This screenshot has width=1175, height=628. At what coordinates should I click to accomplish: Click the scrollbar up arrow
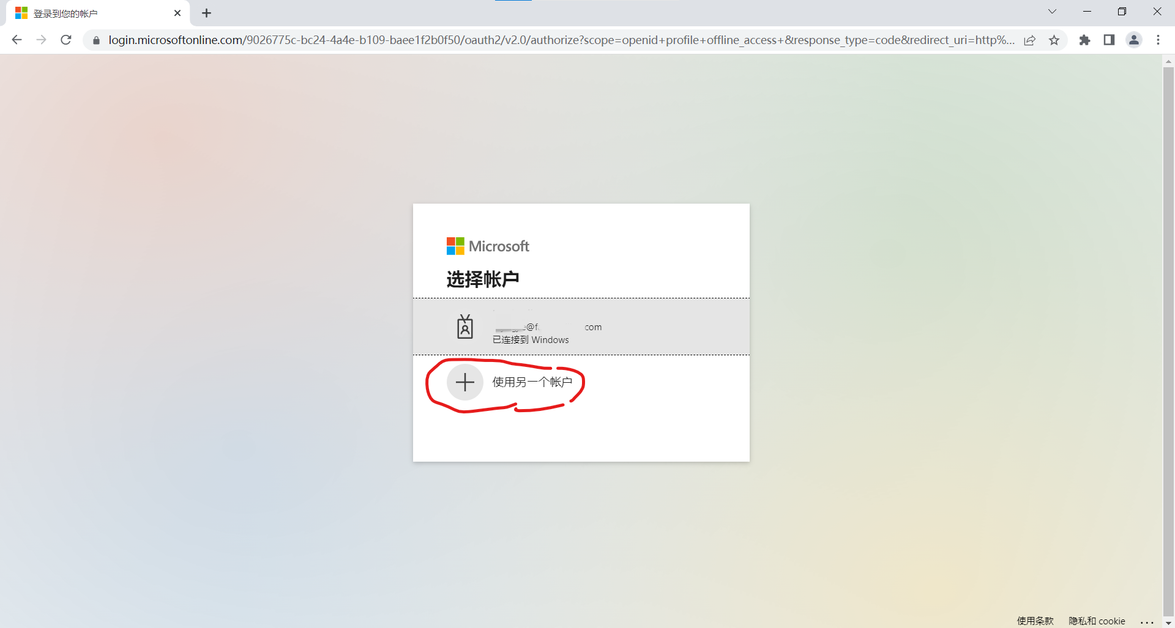pyautogui.click(x=1168, y=61)
